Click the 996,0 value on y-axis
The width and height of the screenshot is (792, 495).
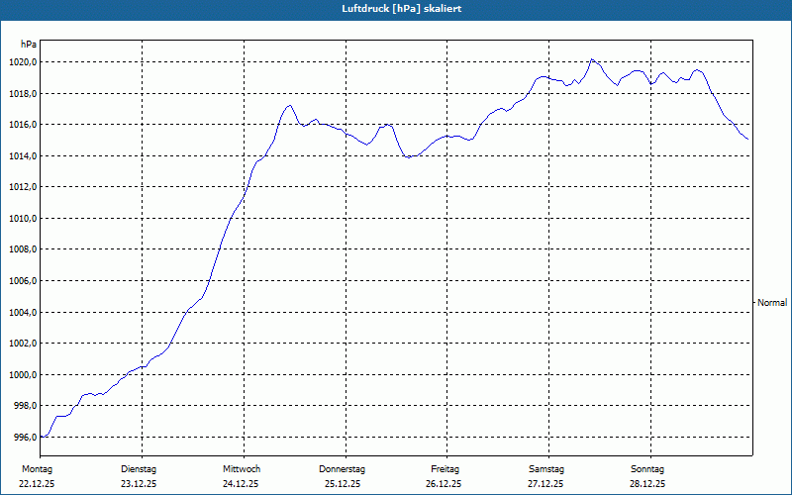24,438
